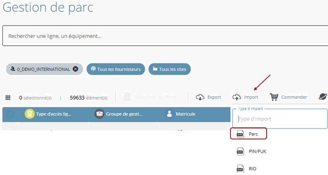
Task: Open the Tous les sites filter
Action: (169, 69)
